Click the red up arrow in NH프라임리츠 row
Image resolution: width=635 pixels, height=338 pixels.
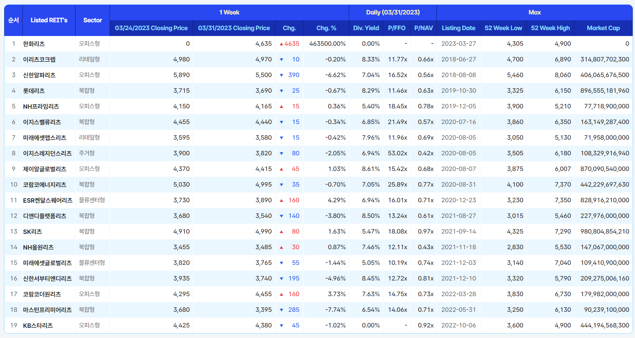[281, 106]
